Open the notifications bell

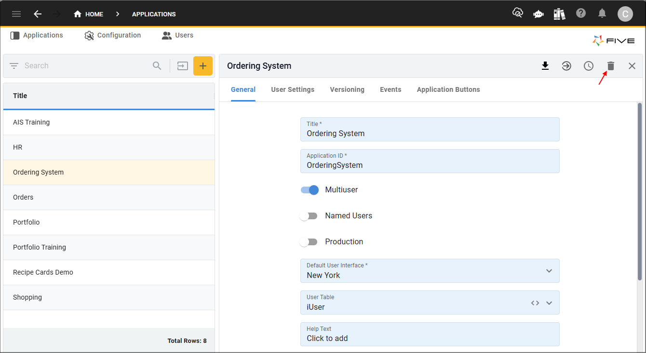tap(602, 13)
